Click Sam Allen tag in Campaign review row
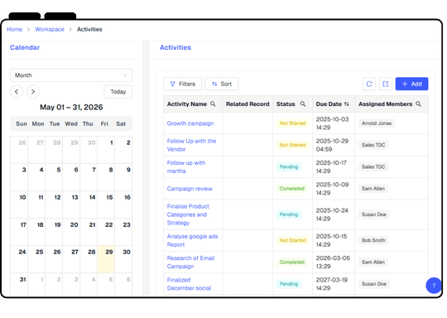Screen dimensions: 447x318 [x=373, y=189]
